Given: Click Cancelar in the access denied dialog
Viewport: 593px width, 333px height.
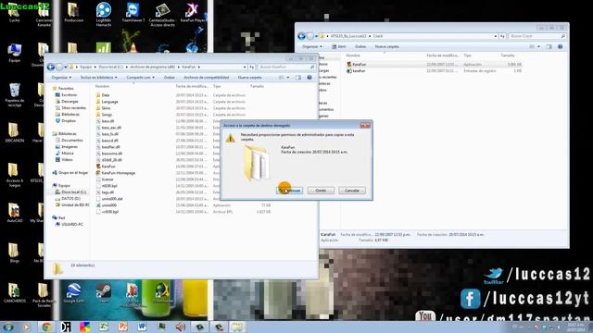Looking at the screenshot, I should pyautogui.click(x=352, y=191).
